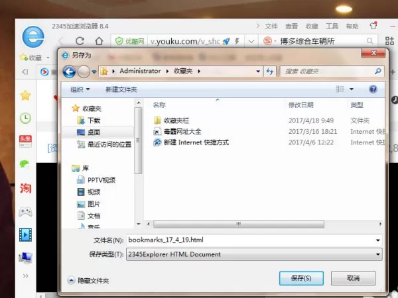Image resolution: width=398 pixels, height=298 pixels.
Task: Click the refresh icon beside the dialog path bar
Action: point(270,72)
